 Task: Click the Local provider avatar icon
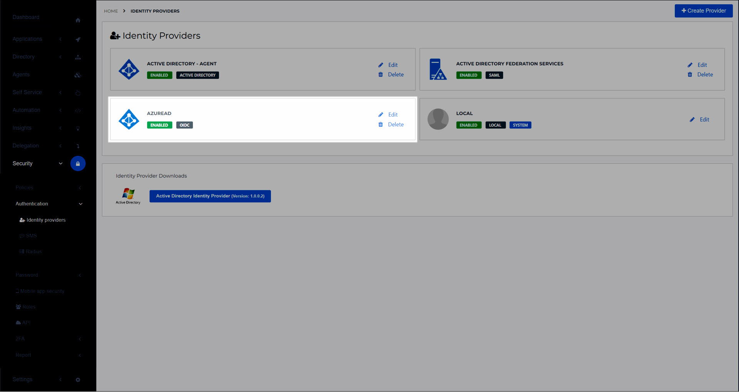(438, 119)
